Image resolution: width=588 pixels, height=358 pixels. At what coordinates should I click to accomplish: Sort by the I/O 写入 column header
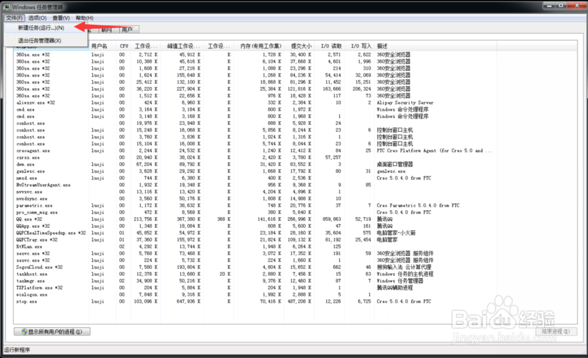point(359,46)
